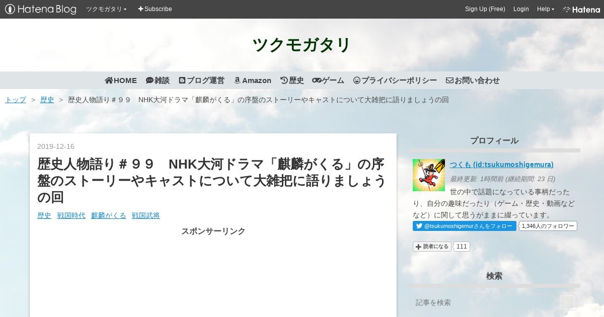Click the Hatena Blog logo
This screenshot has height=317, width=604.
tap(41, 9)
